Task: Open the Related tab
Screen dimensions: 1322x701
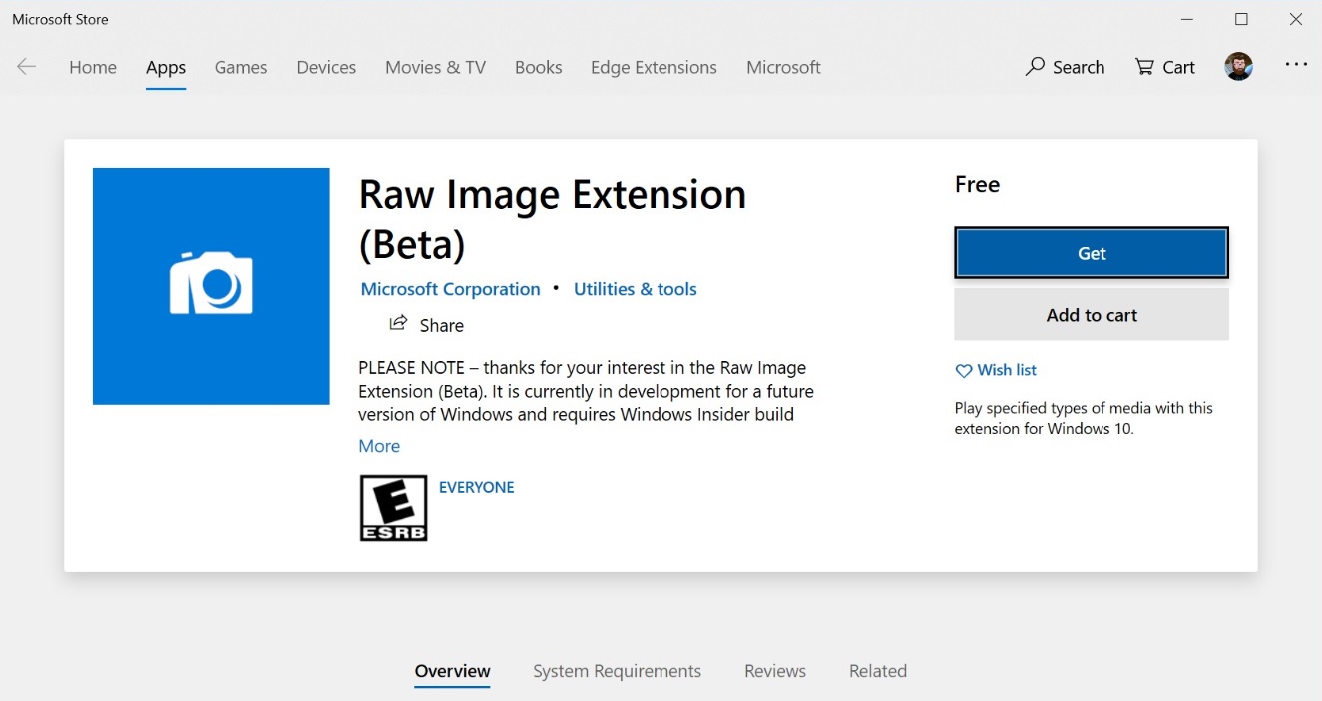Action: click(878, 671)
